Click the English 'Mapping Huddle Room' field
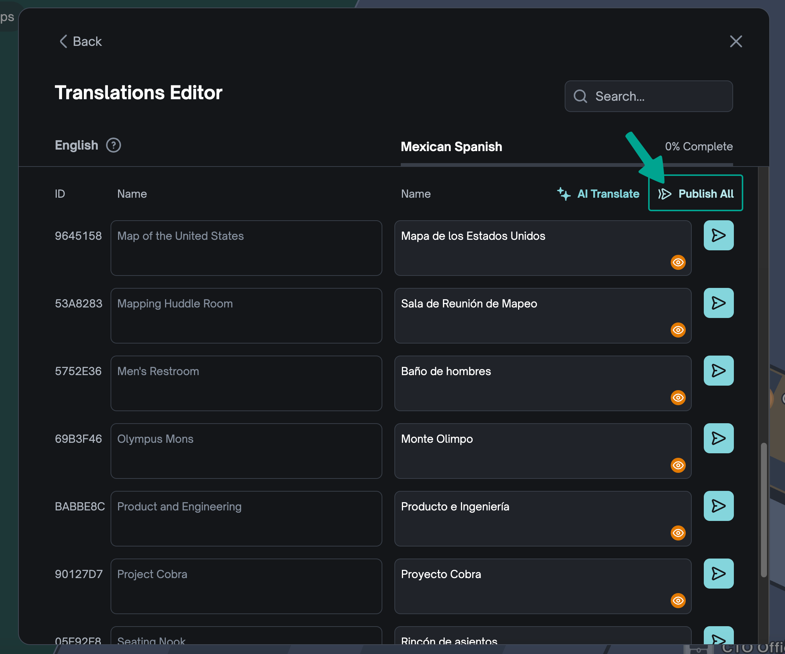785x654 pixels. (246, 316)
